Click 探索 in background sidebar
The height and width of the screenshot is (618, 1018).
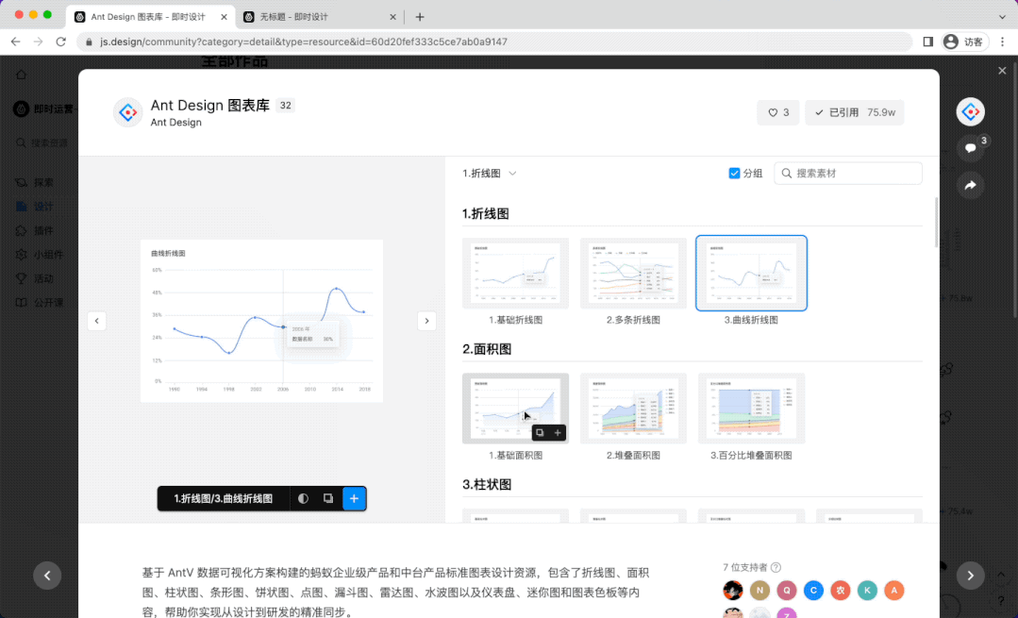(x=43, y=182)
